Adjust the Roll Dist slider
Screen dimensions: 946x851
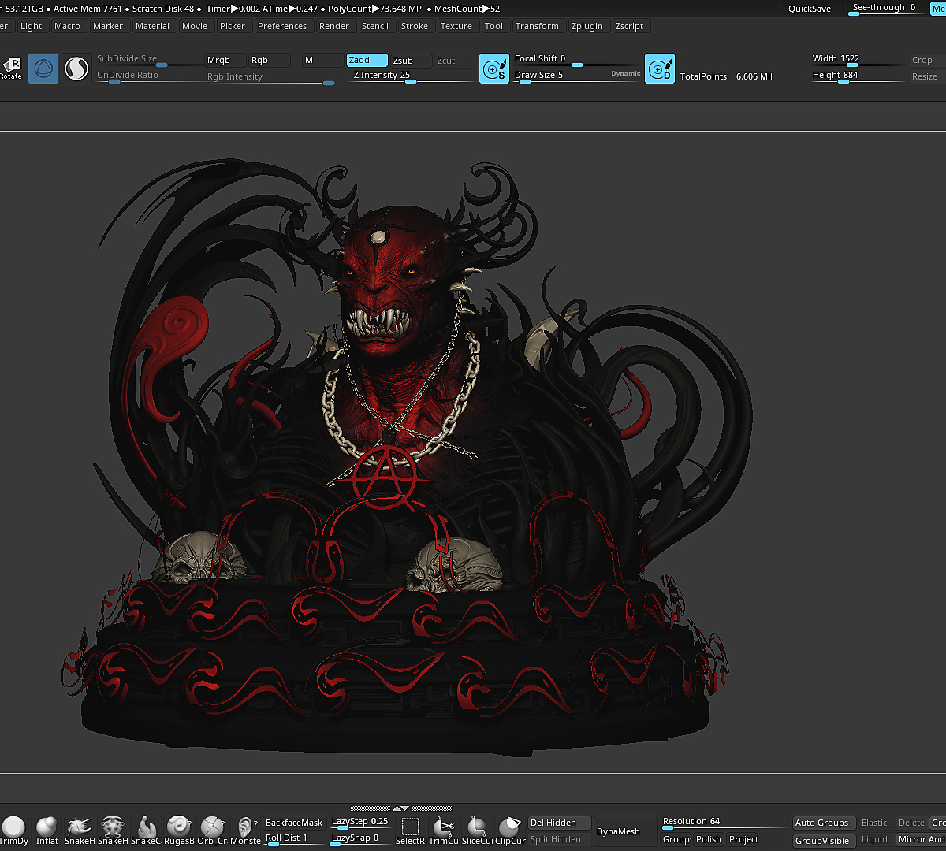tap(294, 839)
